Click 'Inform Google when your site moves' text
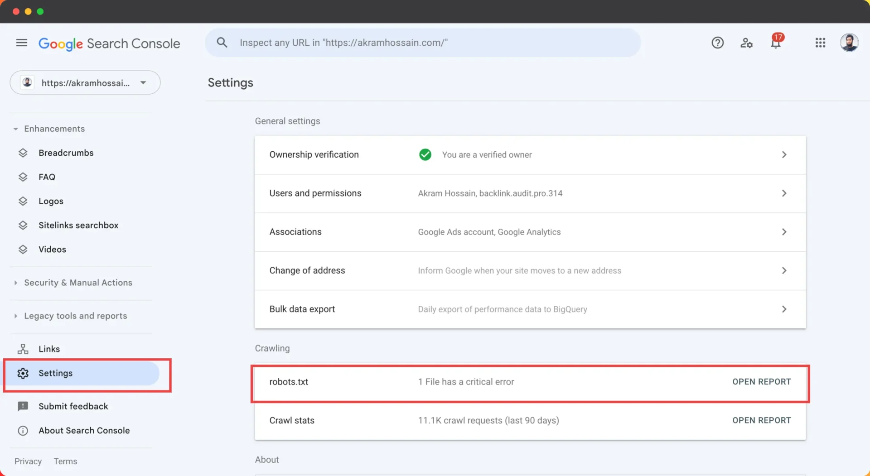The height and width of the screenshot is (476, 870). [520, 270]
